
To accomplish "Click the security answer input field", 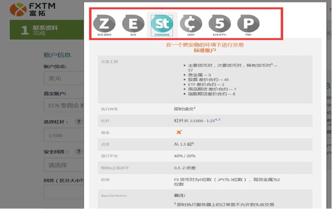I will pos(64,192).
